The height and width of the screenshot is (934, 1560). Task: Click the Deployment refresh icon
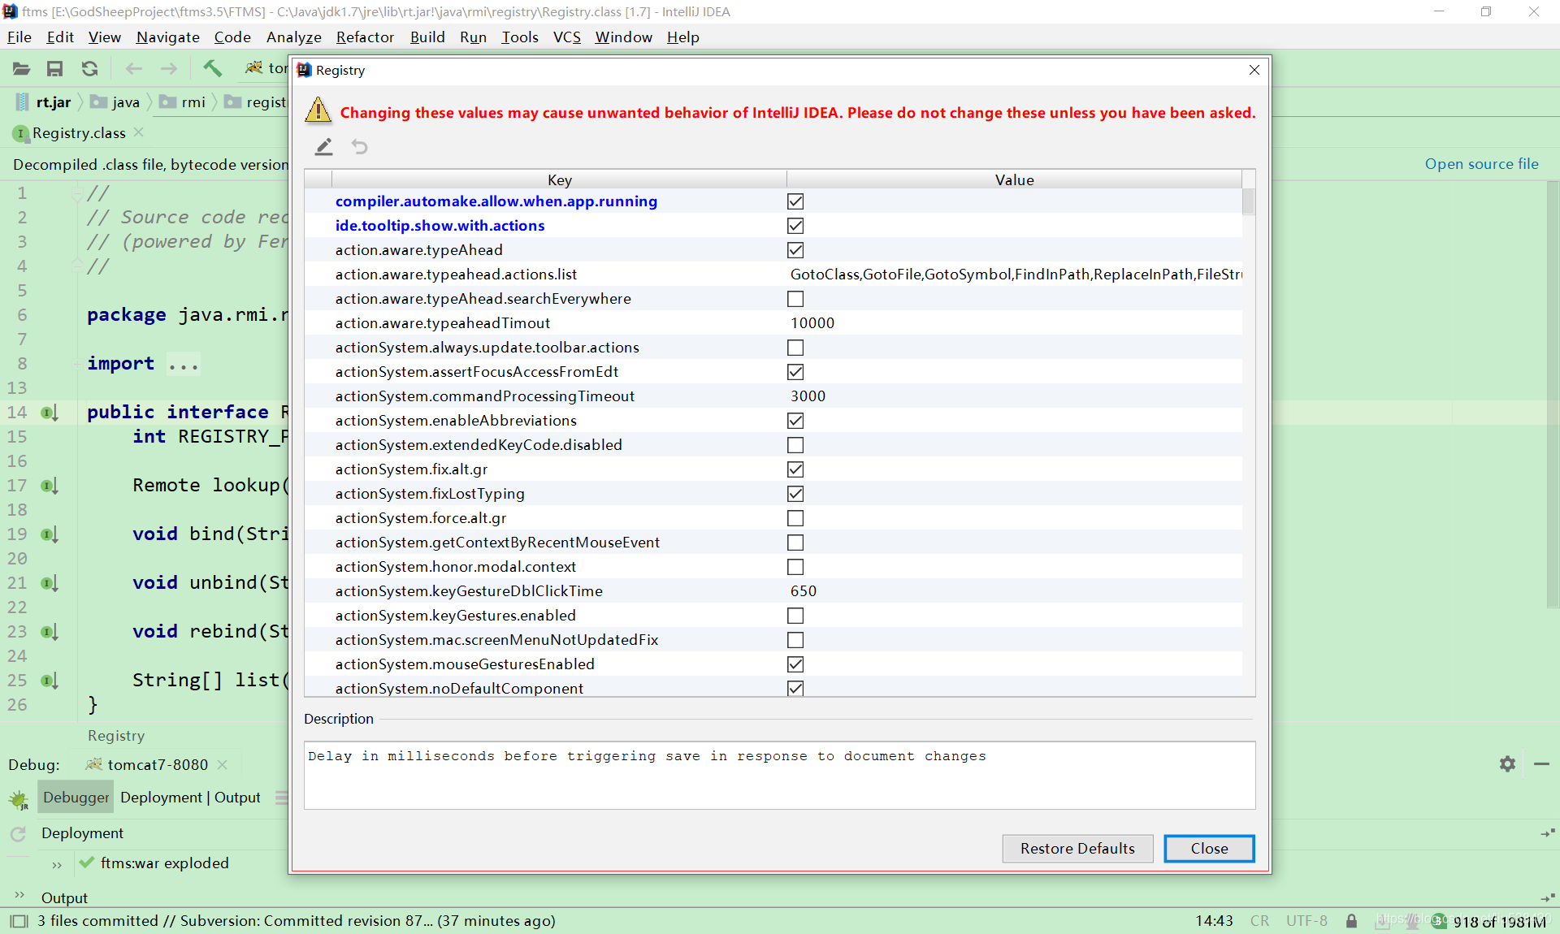coord(18,834)
